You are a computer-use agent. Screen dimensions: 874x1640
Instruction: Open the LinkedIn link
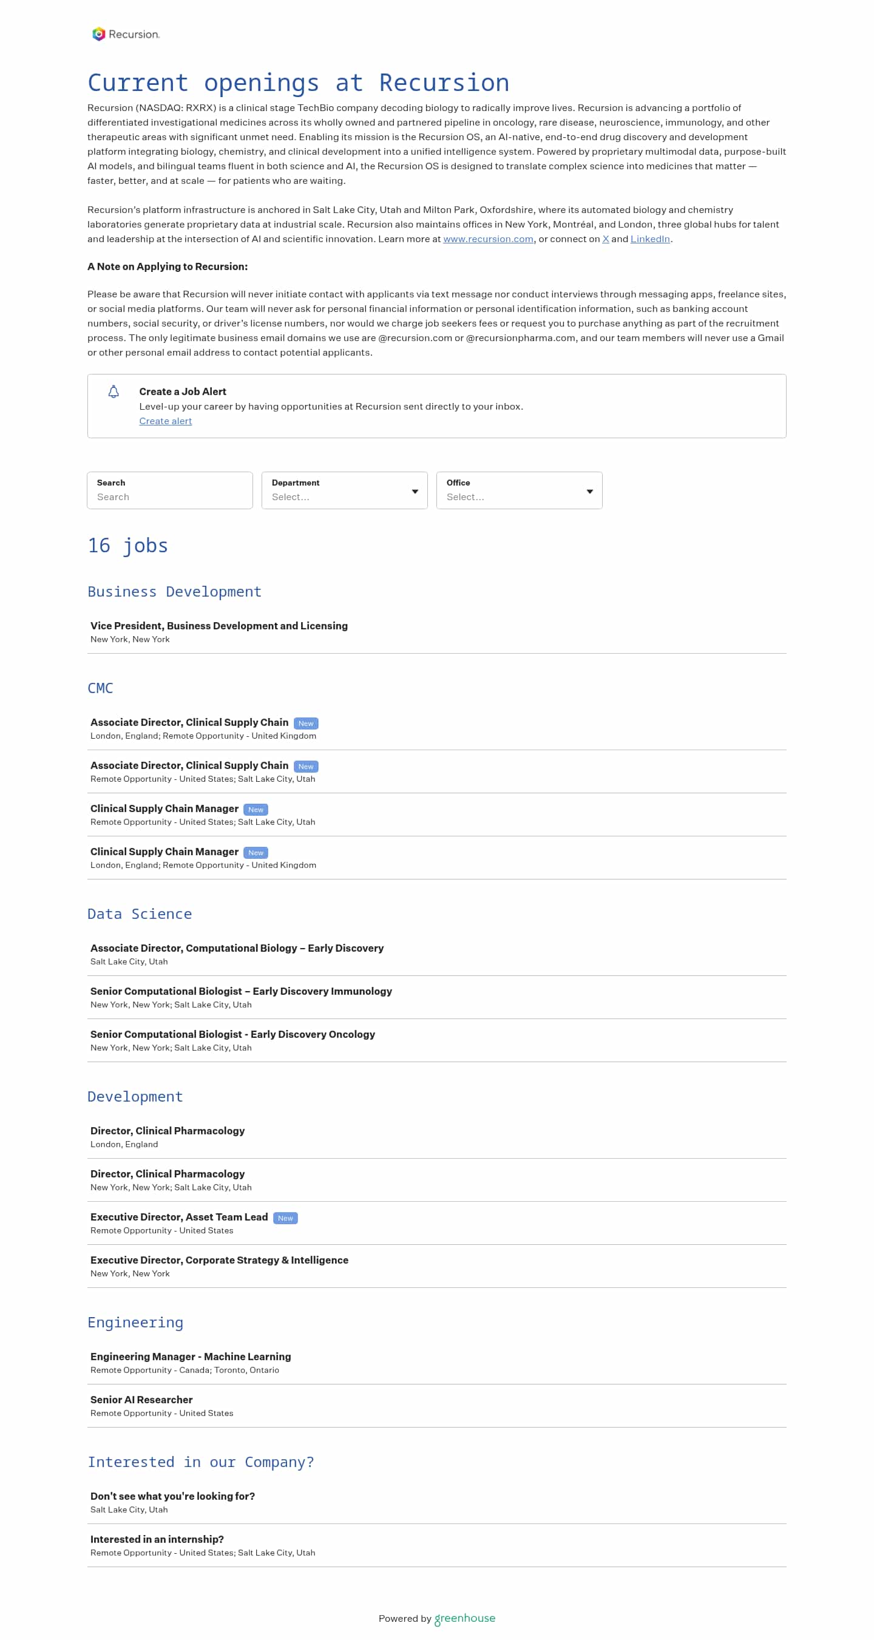pyautogui.click(x=650, y=239)
